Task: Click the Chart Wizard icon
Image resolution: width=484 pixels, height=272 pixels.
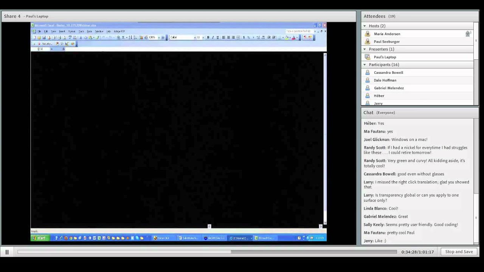Action: [x=141, y=37]
